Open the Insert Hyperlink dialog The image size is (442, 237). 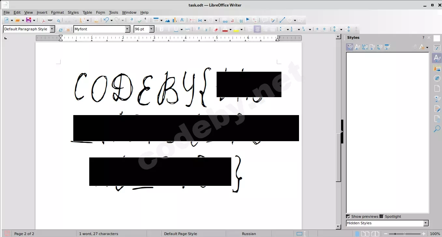[225, 20]
